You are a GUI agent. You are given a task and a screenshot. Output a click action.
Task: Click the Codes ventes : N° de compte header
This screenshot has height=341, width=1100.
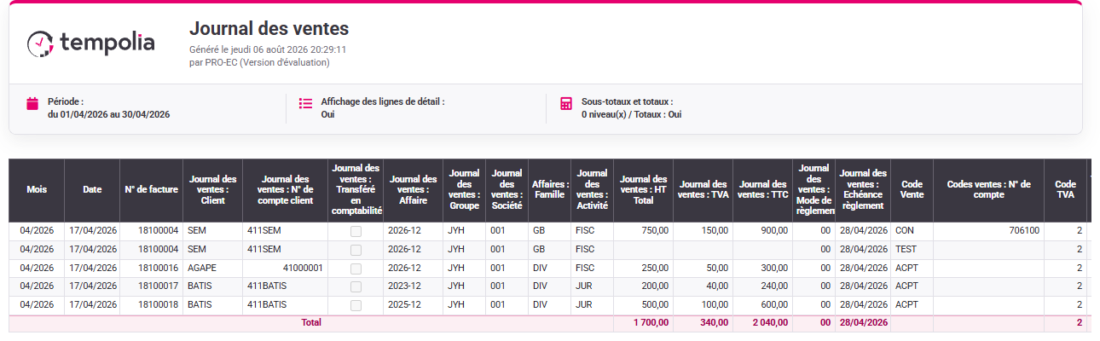pos(988,190)
